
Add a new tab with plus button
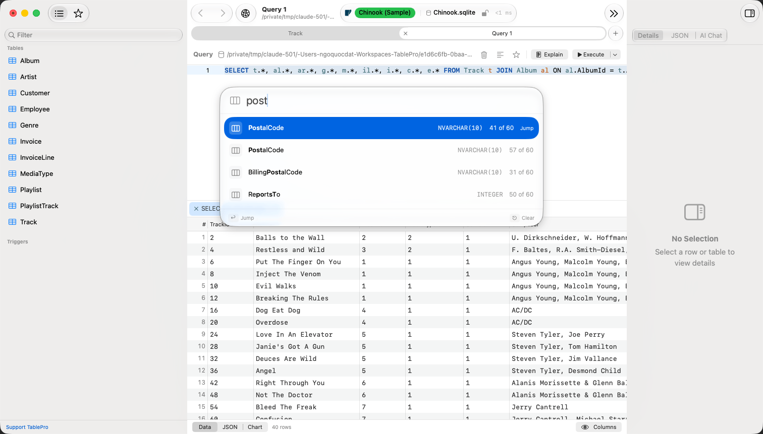pyautogui.click(x=616, y=33)
